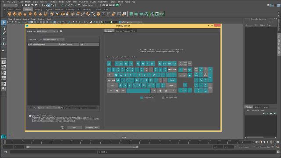Screen dimensions: 281x158
Task: Click the New Scene icon in status line
Action: click(x=22, y=5)
